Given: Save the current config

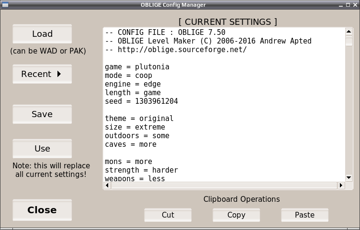Looking at the screenshot, I should 42,114.
